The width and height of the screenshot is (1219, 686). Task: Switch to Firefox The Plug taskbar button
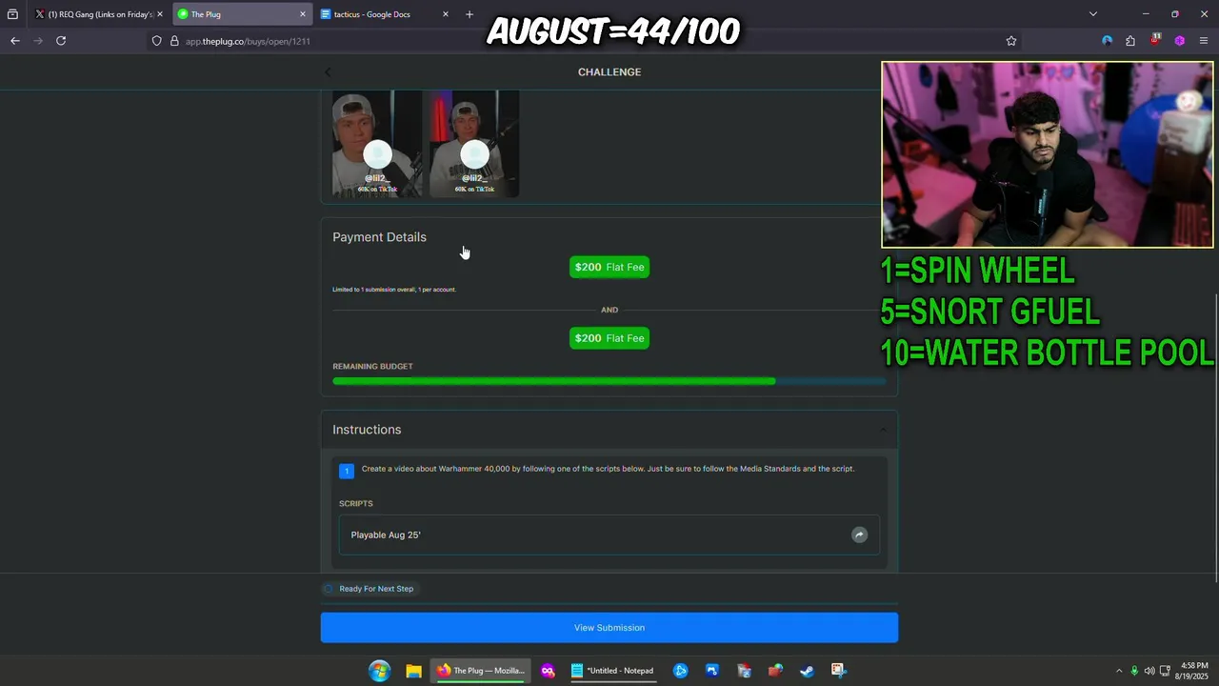pos(481,671)
